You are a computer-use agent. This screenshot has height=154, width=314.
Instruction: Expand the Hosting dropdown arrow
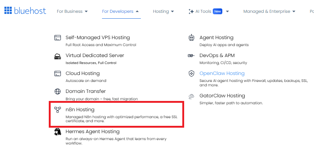[172, 11]
